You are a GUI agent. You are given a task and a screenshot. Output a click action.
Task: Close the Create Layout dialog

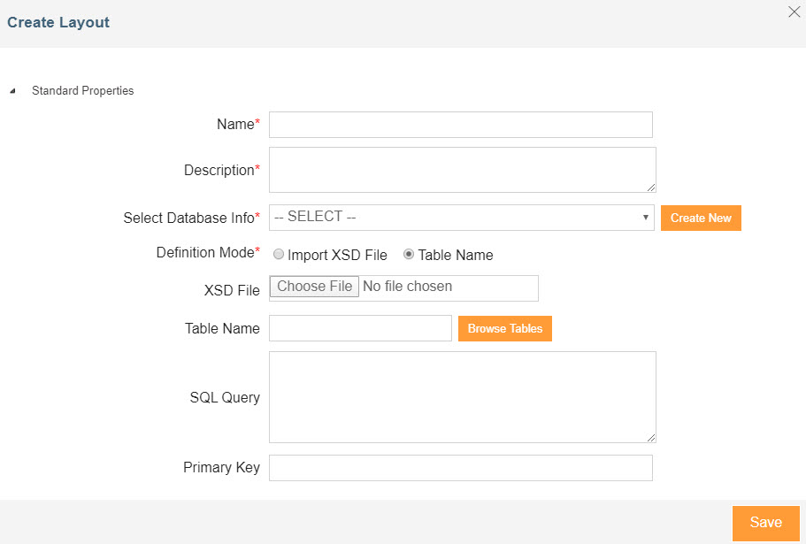794,12
